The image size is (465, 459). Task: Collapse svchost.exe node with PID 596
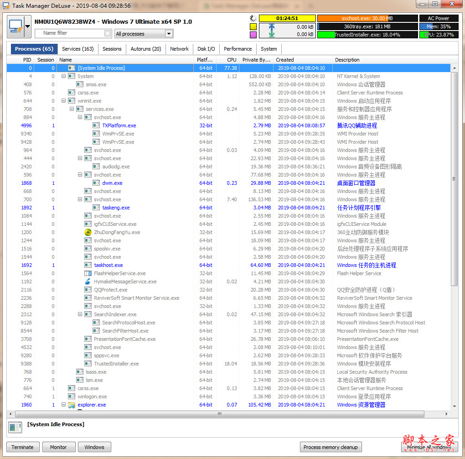pyautogui.click(x=80, y=175)
